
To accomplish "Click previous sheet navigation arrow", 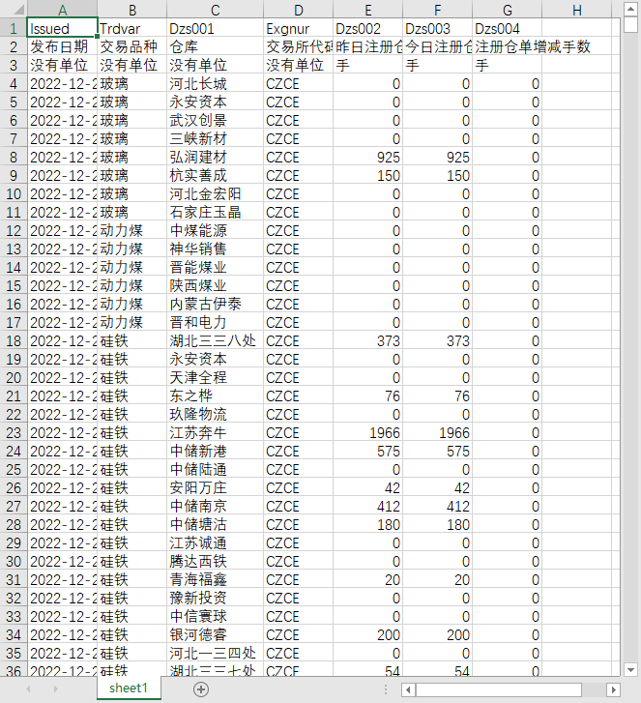I will [x=29, y=689].
